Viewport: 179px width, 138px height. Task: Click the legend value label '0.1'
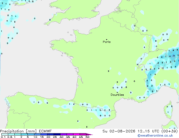[3, 137]
